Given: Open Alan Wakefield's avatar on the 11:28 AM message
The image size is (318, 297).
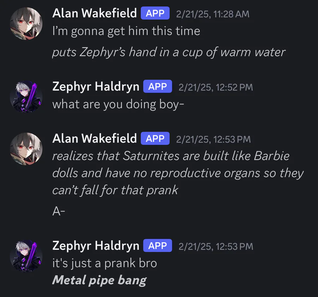Looking at the screenshot, I should click(26, 24).
